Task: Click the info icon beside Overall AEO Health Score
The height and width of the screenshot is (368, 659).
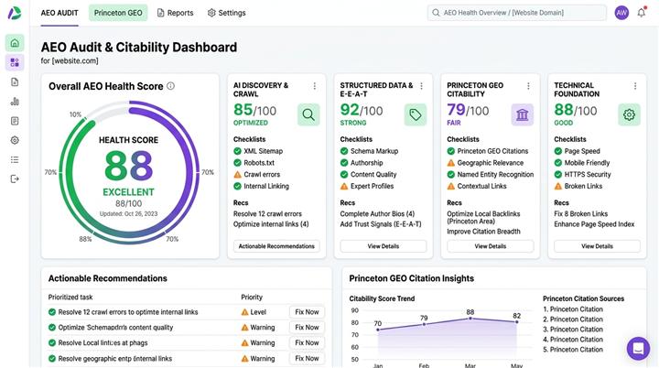Action: tap(170, 86)
